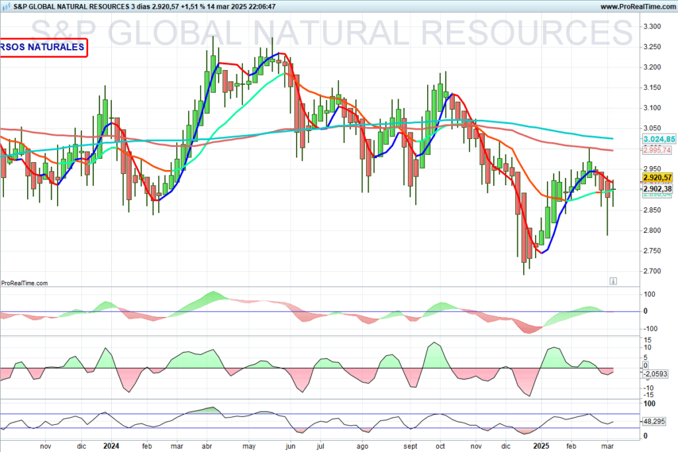Click the may month marker on the time axis
This screenshot has width=678, height=452.
pos(249,446)
